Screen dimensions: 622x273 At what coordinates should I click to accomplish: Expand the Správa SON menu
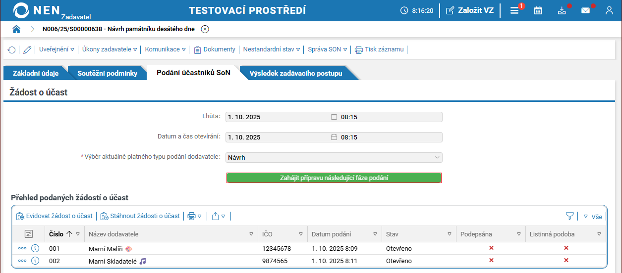pyautogui.click(x=327, y=49)
